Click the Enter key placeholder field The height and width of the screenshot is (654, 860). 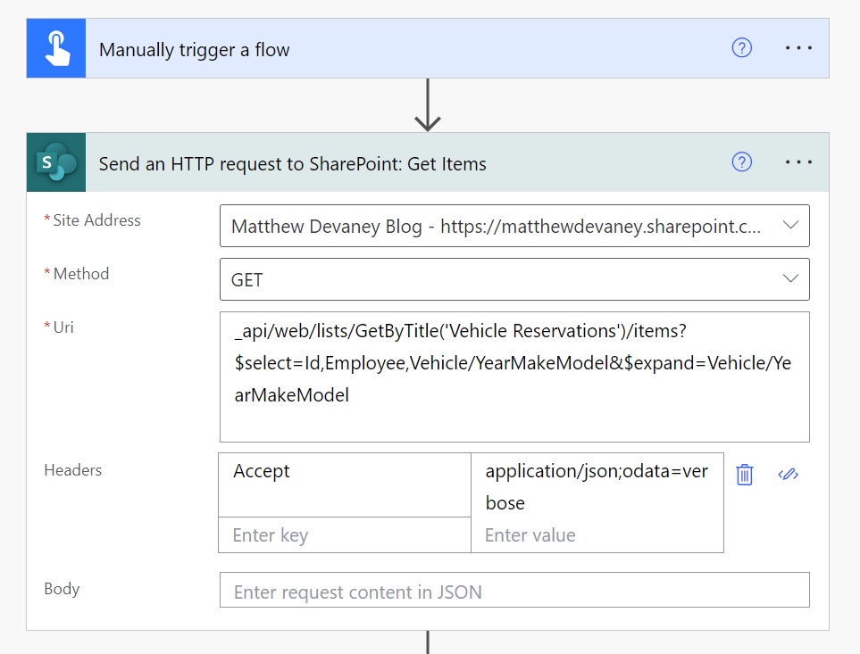coord(345,534)
